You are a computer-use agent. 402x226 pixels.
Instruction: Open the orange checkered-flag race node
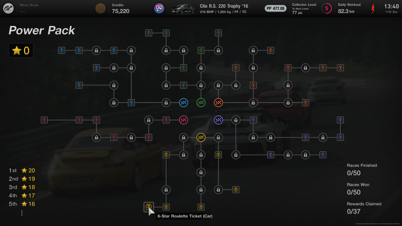pyautogui.click(x=218, y=102)
